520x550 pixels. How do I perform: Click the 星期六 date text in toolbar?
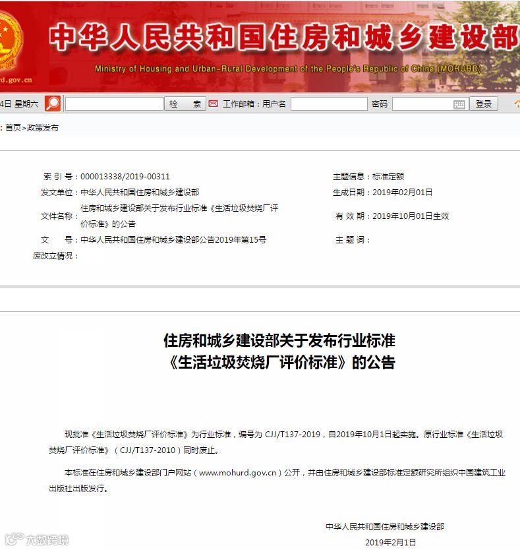coord(26,104)
